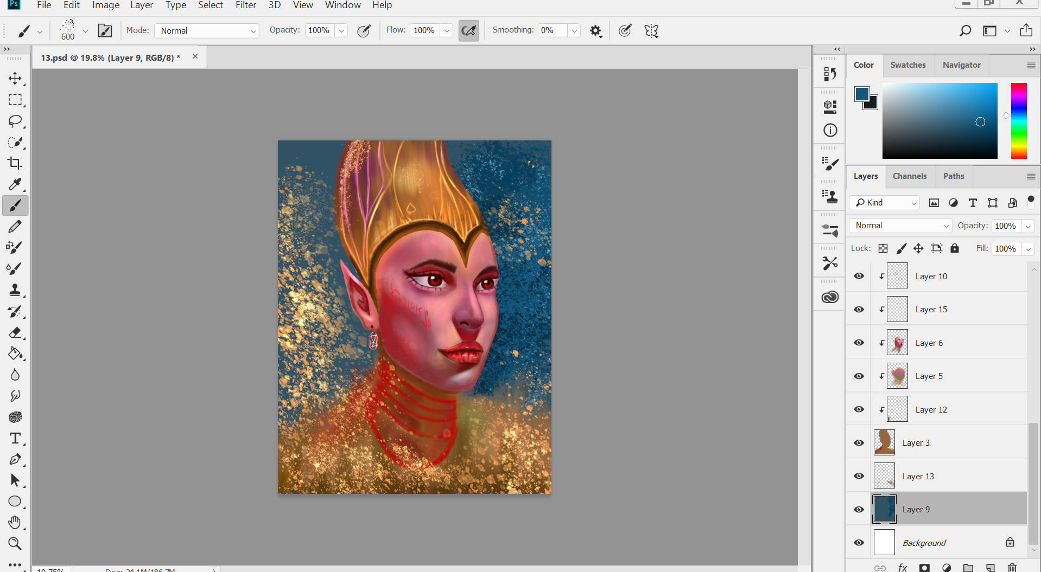1041x572 pixels.
Task: Open the brush Mode dropdown
Action: 207,31
